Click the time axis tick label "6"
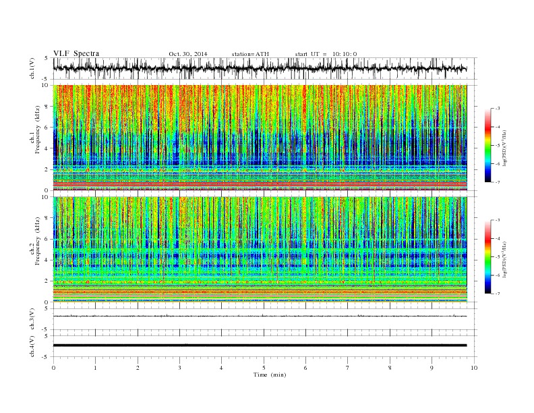 (305, 368)
